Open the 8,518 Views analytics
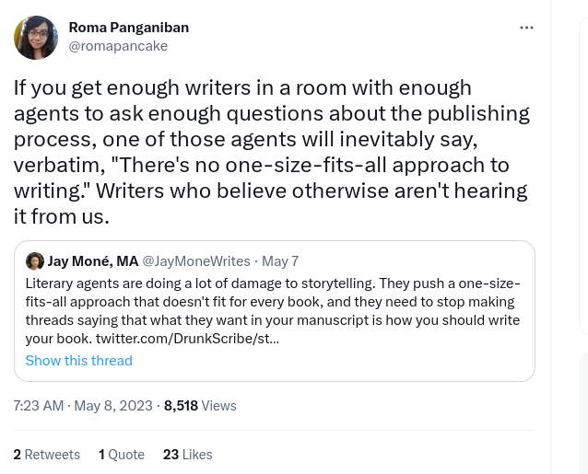This screenshot has height=474, width=588. click(200, 405)
